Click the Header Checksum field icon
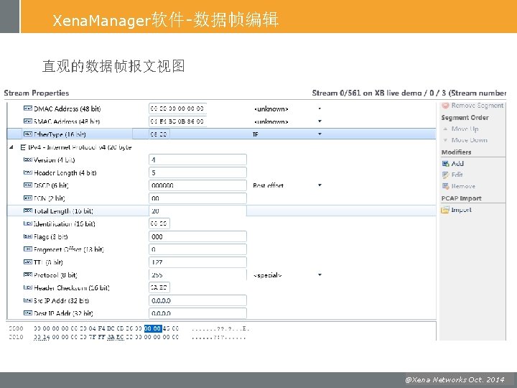Image resolution: width=517 pixels, height=388 pixels. 28,287
